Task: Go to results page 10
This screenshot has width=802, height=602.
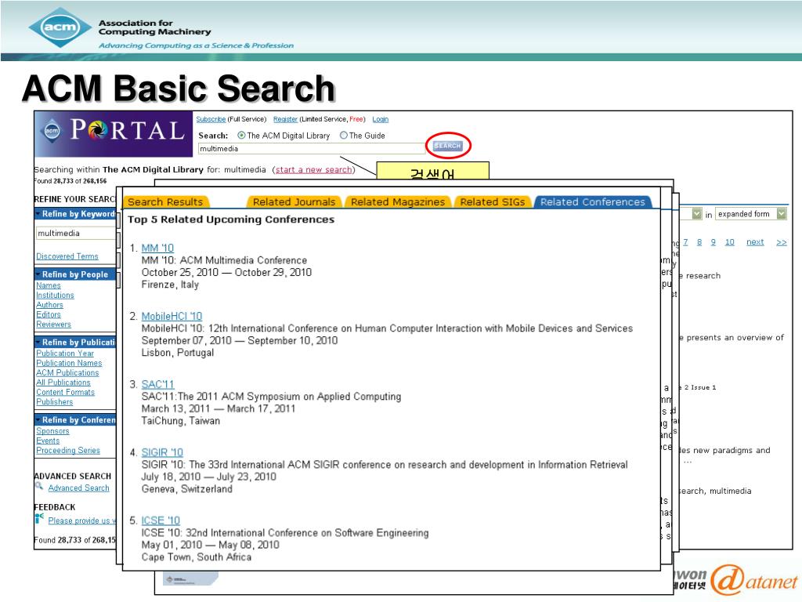Action: click(729, 242)
